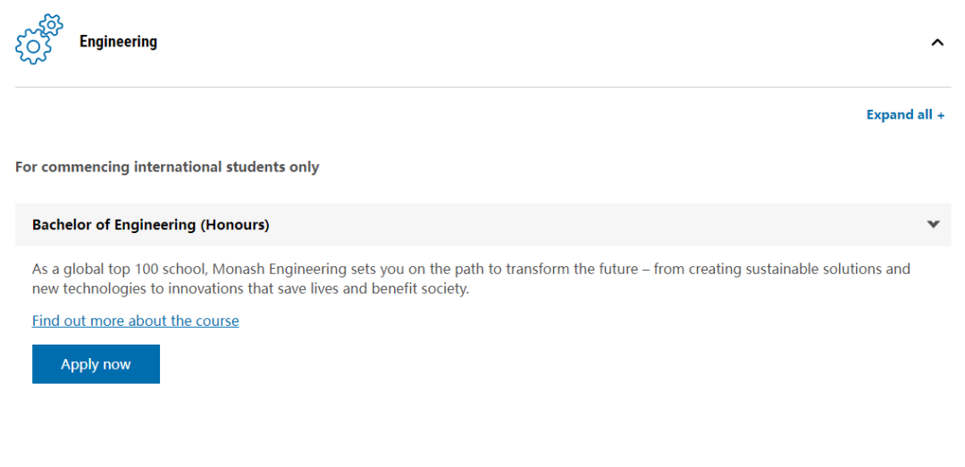Click the Bachelor of Engineering (Honours) title

151,225
